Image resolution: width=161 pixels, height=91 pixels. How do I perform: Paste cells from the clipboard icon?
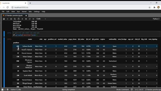(x=19, y=19)
